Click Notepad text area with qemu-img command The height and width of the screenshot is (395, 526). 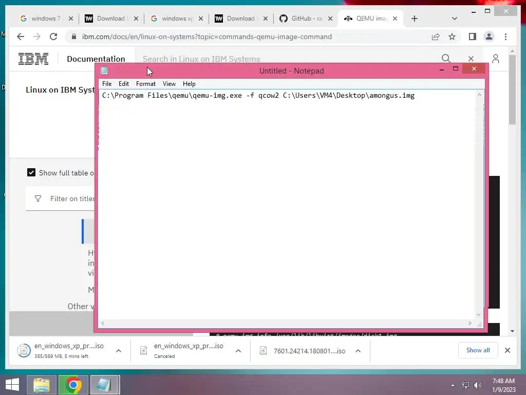[x=288, y=205]
